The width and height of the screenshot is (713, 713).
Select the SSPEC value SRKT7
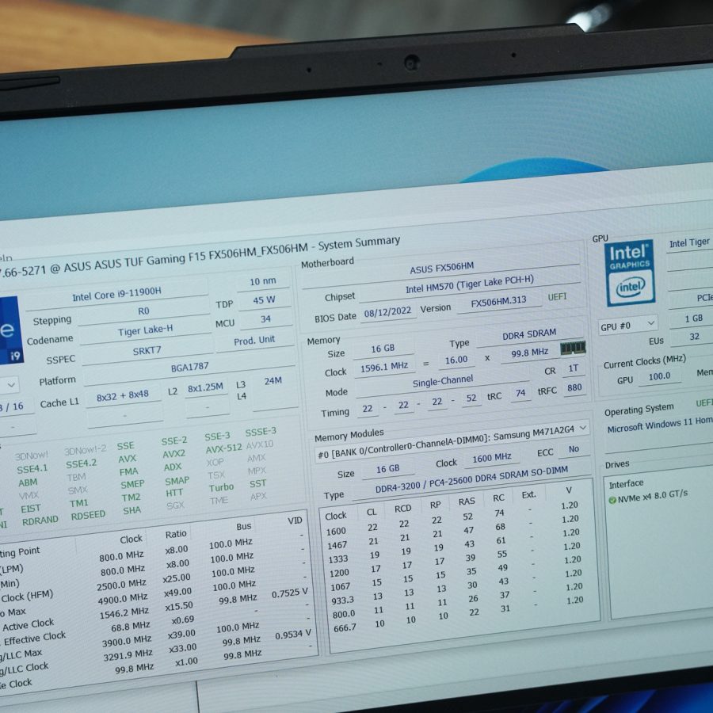pyautogui.click(x=147, y=351)
